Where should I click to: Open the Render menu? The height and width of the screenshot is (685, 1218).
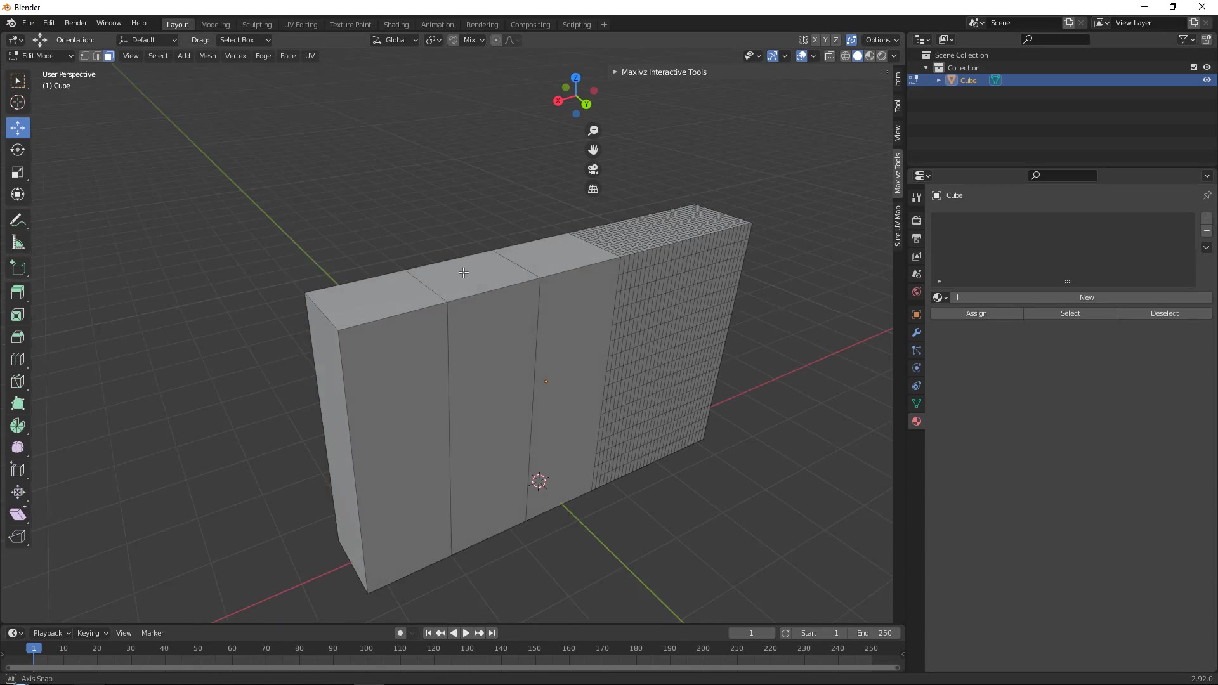click(x=75, y=23)
